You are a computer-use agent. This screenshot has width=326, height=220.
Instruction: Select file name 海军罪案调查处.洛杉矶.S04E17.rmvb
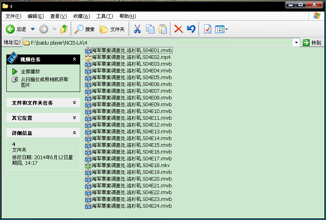tap(132, 159)
